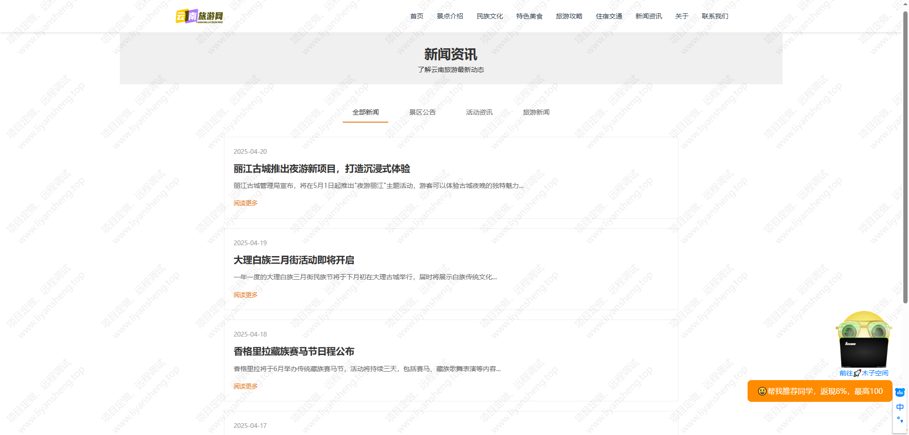This screenshot has height=435, width=909.
Task: Go to 景点介绍 in the navbar
Action: [x=450, y=16]
